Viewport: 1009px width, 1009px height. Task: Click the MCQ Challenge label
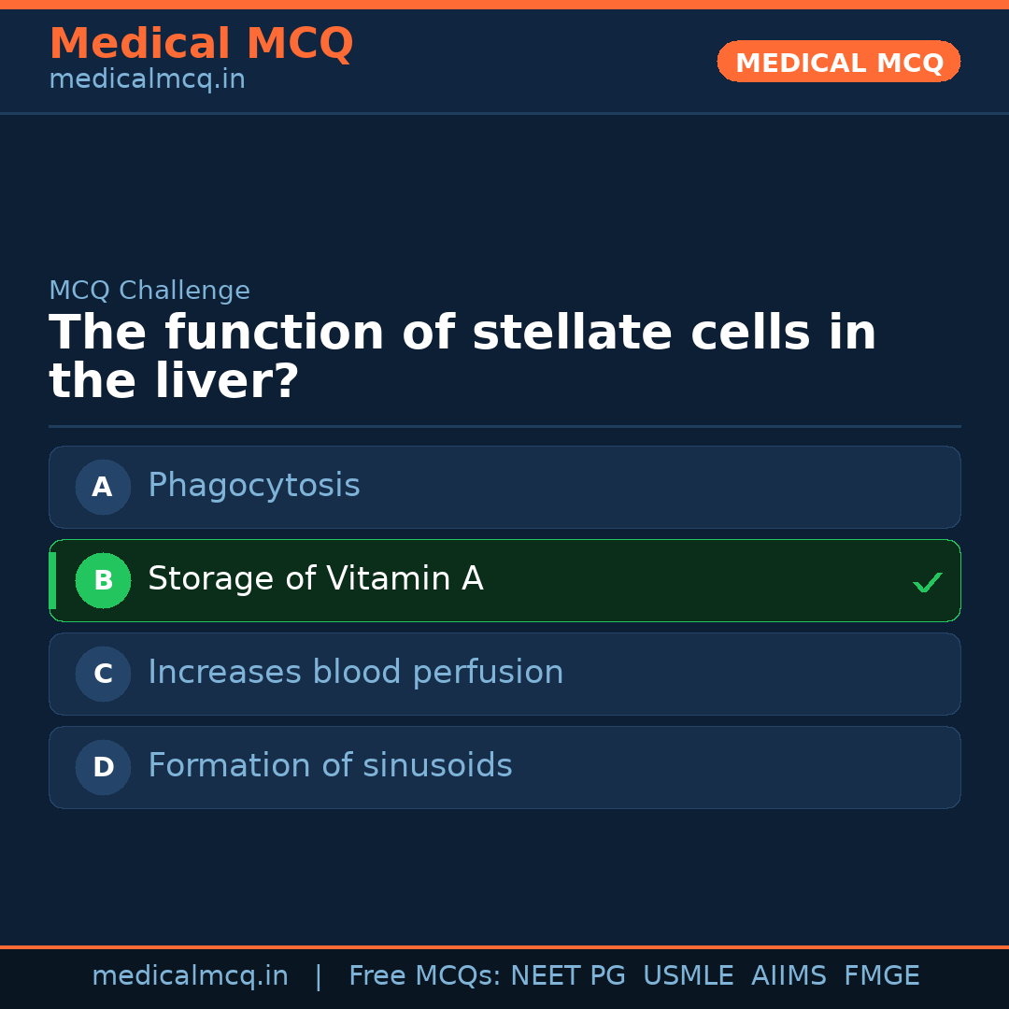pyautogui.click(x=149, y=291)
